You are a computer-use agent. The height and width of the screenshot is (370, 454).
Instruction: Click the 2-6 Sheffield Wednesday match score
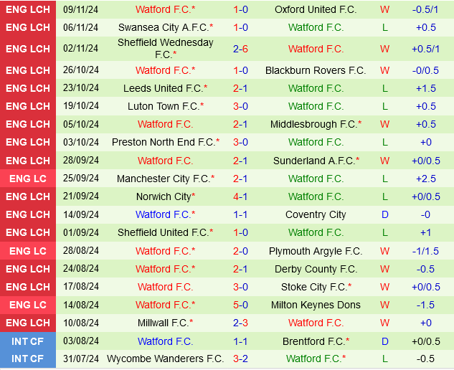tap(240, 49)
